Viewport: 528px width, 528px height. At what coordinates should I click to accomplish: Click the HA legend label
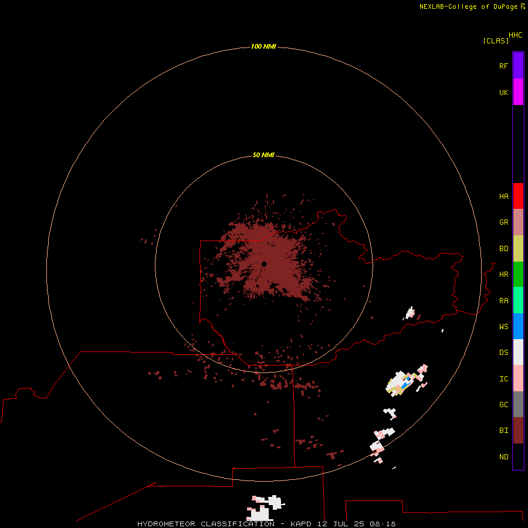(x=503, y=197)
